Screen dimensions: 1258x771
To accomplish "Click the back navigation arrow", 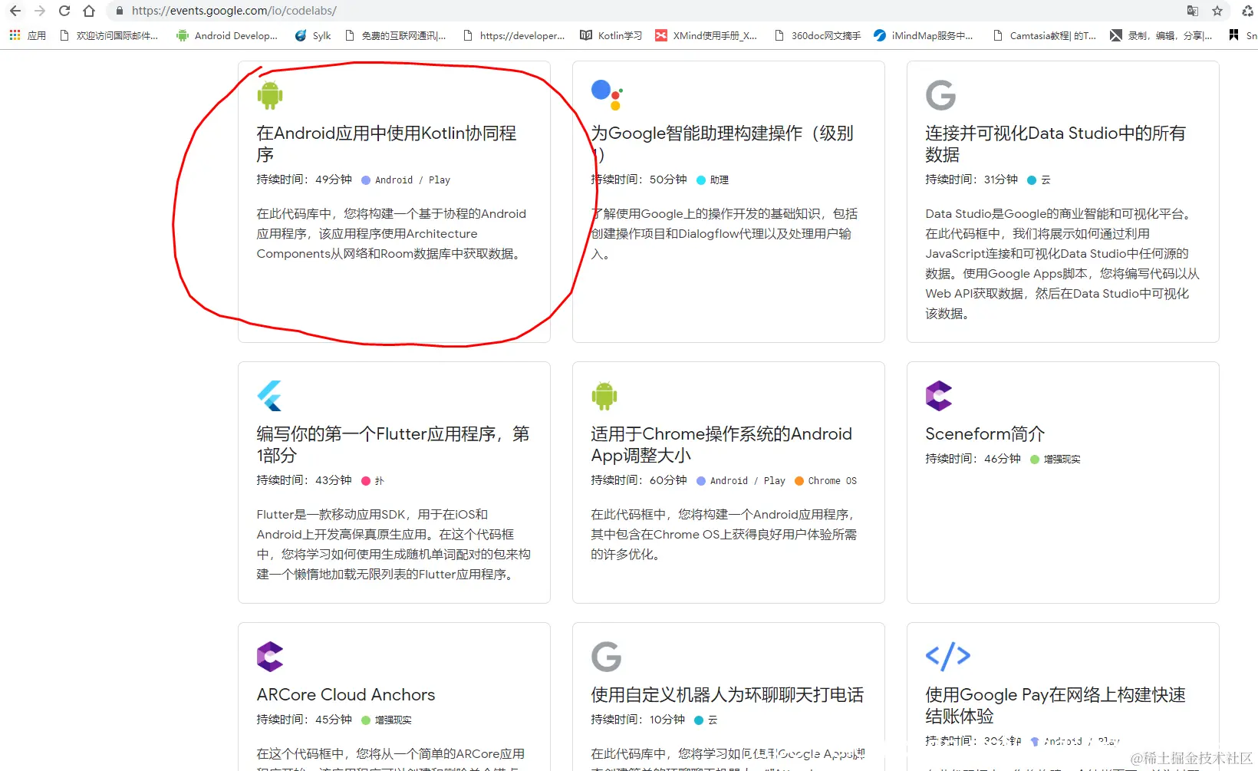I will point(15,11).
